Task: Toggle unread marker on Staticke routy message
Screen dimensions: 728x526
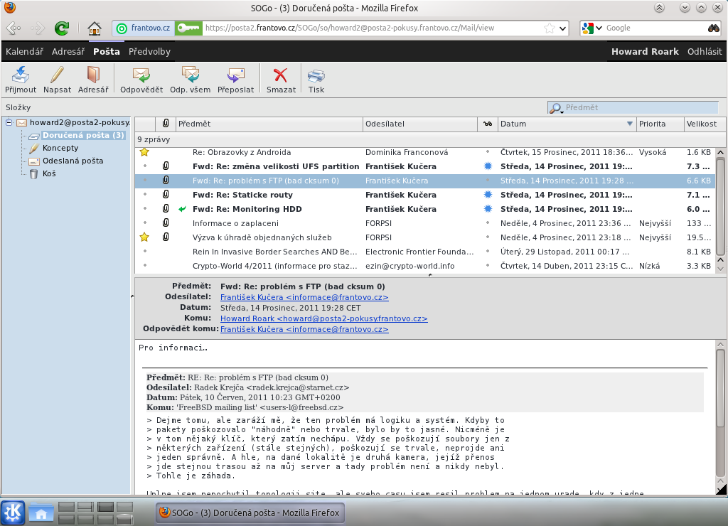Action: point(488,195)
